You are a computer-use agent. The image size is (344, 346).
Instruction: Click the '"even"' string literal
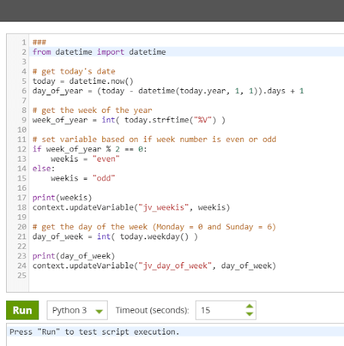106,159
